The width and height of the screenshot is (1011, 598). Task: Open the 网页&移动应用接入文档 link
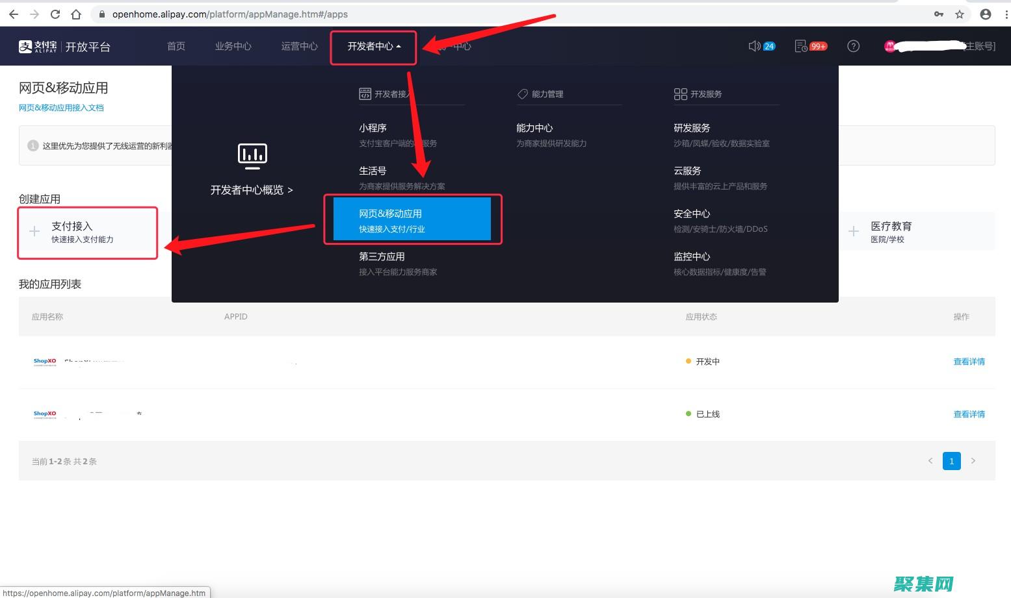pyautogui.click(x=60, y=107)
